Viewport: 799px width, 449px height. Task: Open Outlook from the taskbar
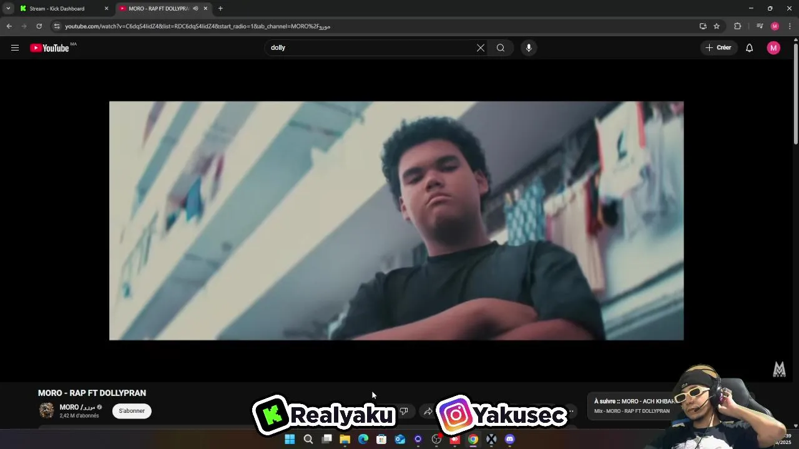click(399, 439)
